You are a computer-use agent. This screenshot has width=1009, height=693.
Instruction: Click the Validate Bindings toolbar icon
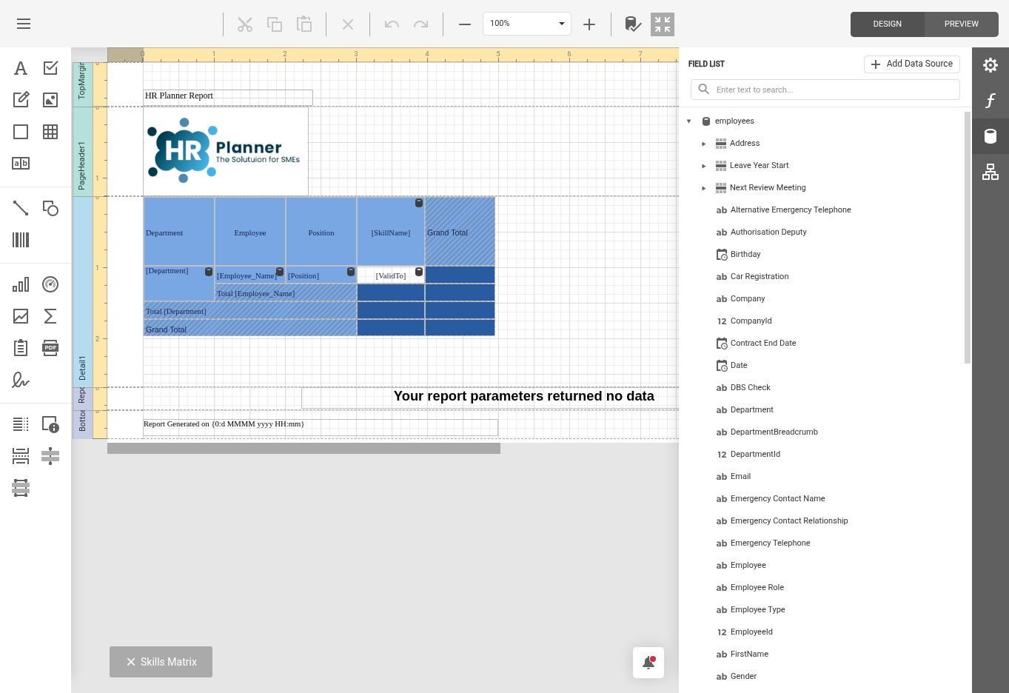click(x=633, y=24)
